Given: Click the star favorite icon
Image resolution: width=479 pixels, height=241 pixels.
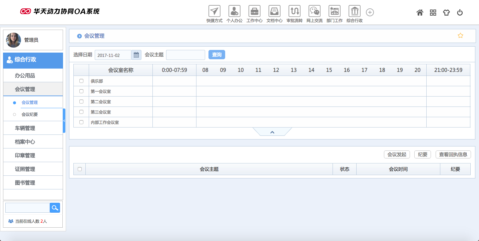Looking at the screenshot, I should tap(460, 36).
